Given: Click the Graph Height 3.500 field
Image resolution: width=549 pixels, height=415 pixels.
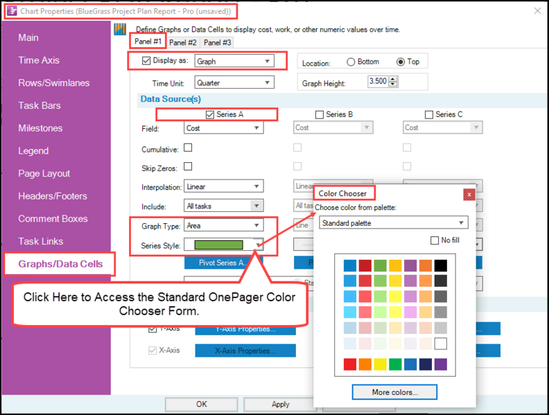Looking at the screenshot, I should pos(378,82).
